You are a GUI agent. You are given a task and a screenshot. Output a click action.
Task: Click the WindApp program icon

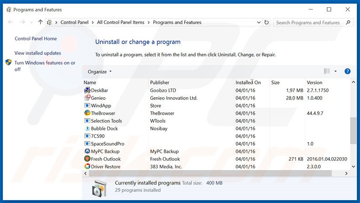(x=87, y=105)
